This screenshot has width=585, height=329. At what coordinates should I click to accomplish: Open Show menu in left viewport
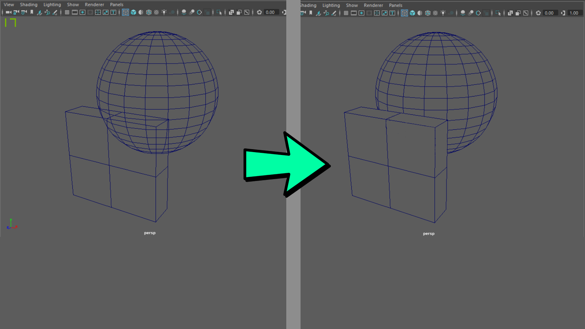point(73,4)
